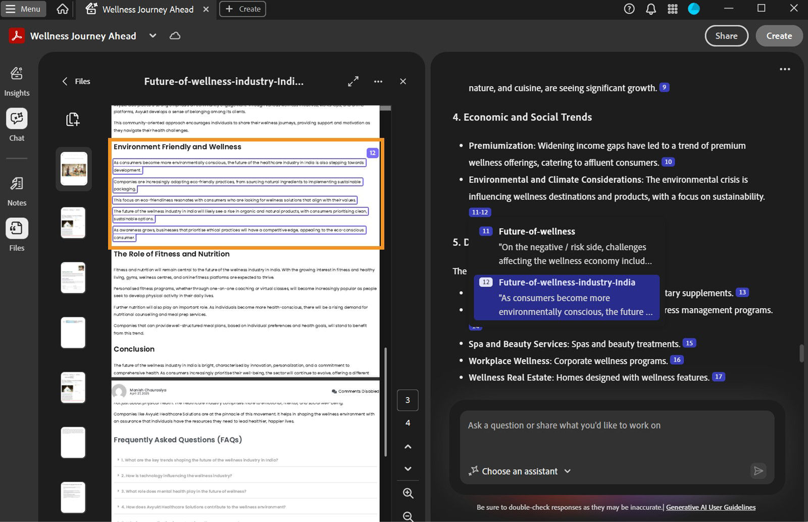
Task: Expand the PDF preview to full screen
Action: point(353,81)
